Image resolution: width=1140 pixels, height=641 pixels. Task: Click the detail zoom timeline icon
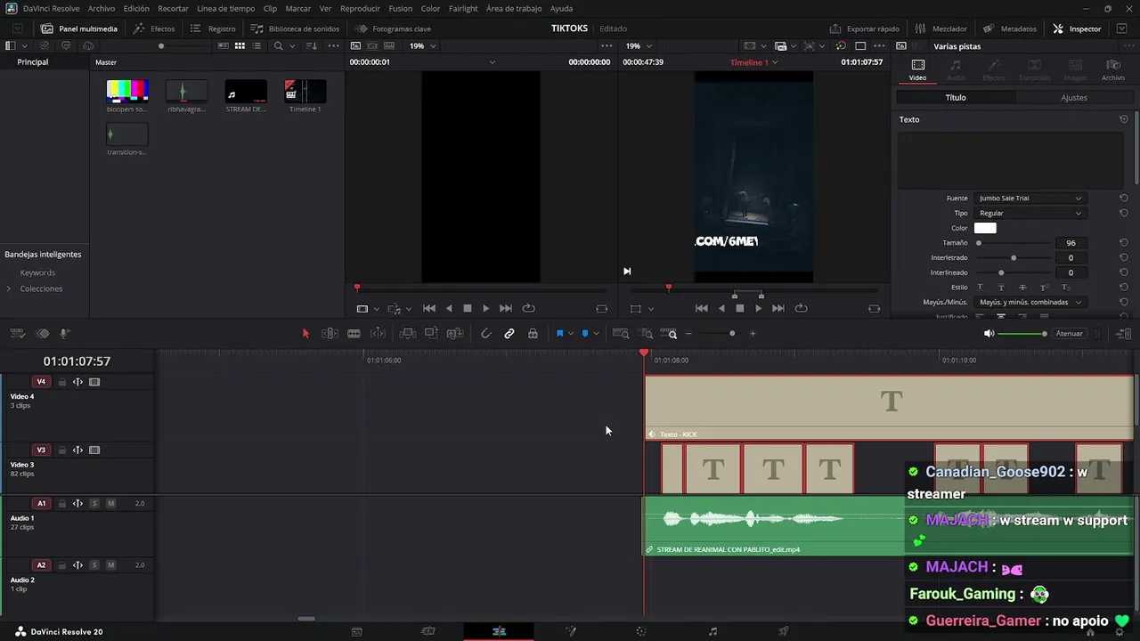647,333
